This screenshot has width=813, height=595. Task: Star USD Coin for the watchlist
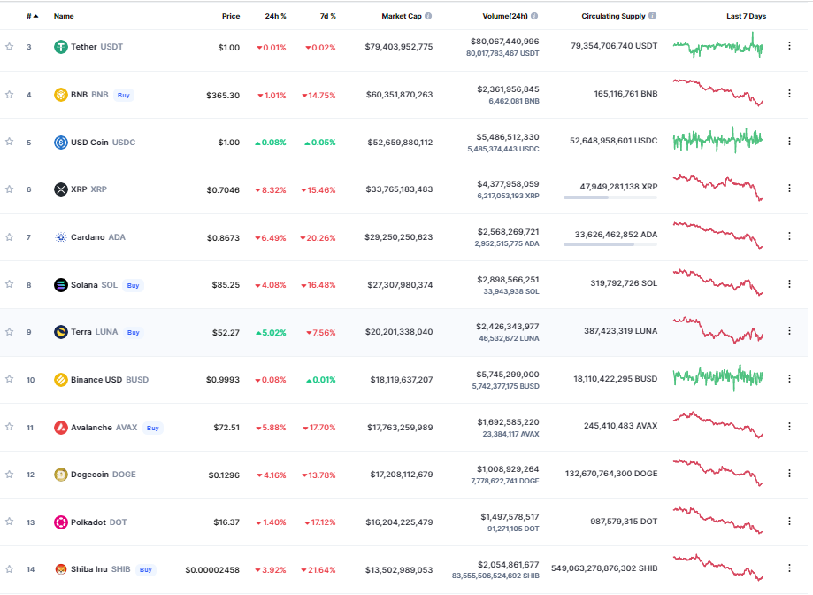click(10, 142)
